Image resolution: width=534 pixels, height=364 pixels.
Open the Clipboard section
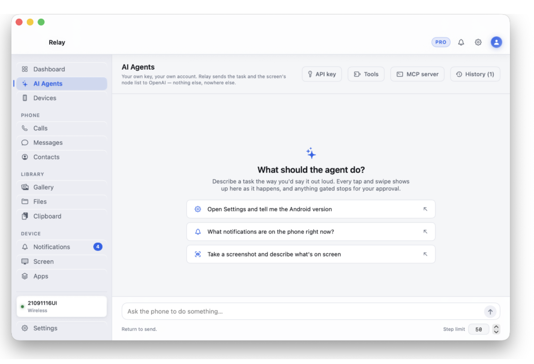click(x=62, y=216)
